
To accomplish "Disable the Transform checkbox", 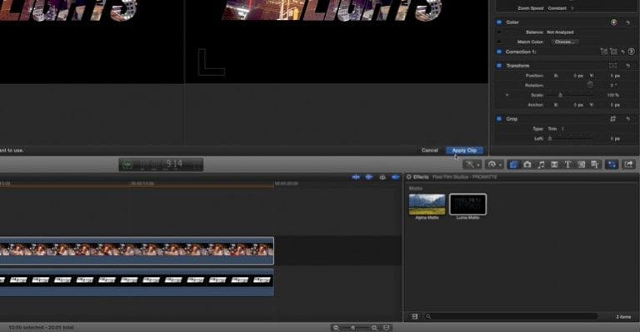I will point(499,65).
